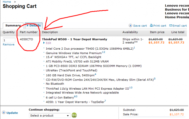
Task: Click the Email cart link
Action: click(180, 26)
